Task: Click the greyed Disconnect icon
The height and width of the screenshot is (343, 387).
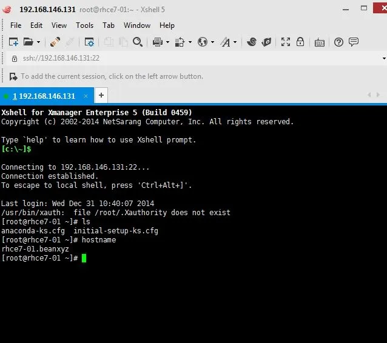Action: click(x=70, y=42)
